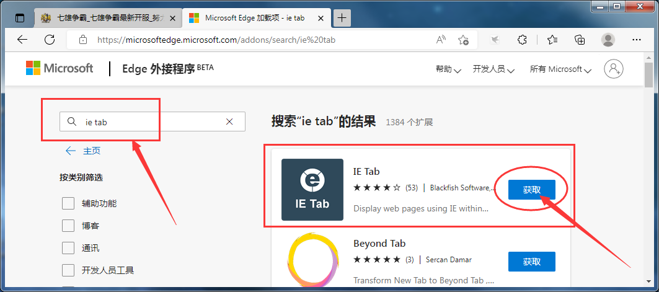The image size is (659, 292).
Task: Open Collections icon
Action: click(x=580, y=40)
